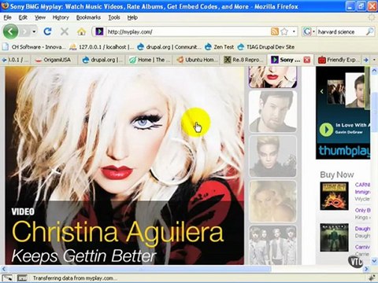Subscribe via the orange RSS feed icon
The width and height of the screenshot is (378, 283).
pos(275,31)
